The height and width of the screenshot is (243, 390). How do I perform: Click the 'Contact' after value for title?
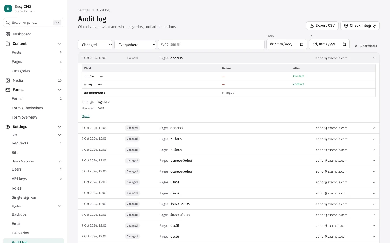coord(299,76)
